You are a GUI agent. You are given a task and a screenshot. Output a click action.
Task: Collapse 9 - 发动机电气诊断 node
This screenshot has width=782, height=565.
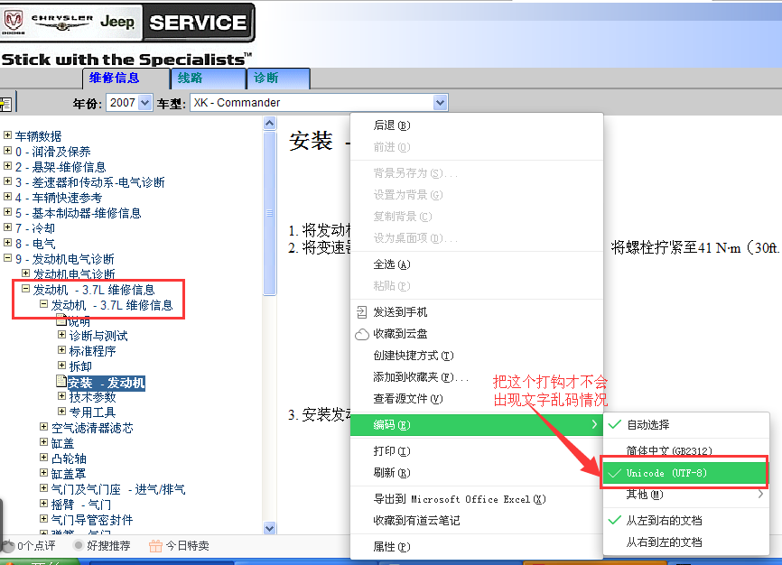click(x=7, y=258)
